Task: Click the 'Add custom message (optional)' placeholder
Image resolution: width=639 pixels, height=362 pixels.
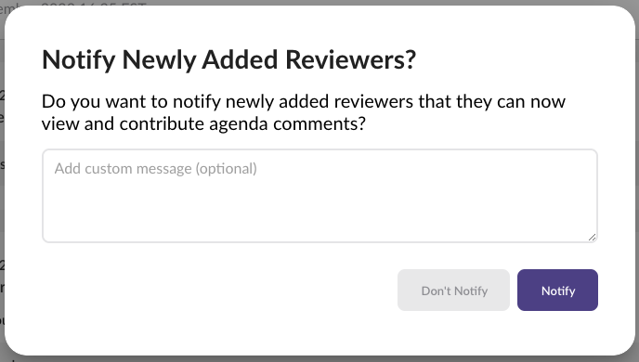Action: click(156, 169)
